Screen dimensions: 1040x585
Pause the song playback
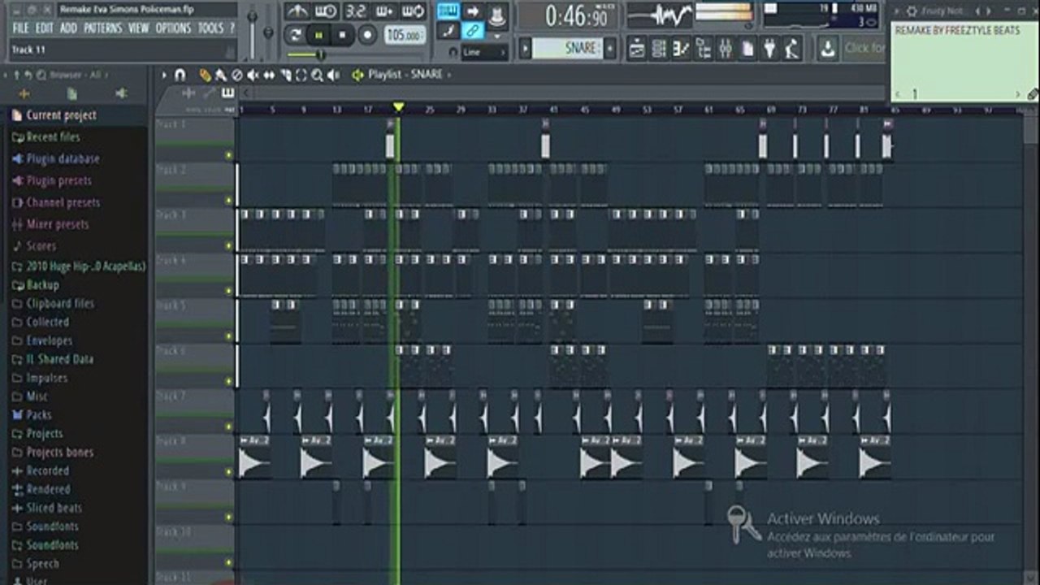pyautogui.click(x=318, y=35)
